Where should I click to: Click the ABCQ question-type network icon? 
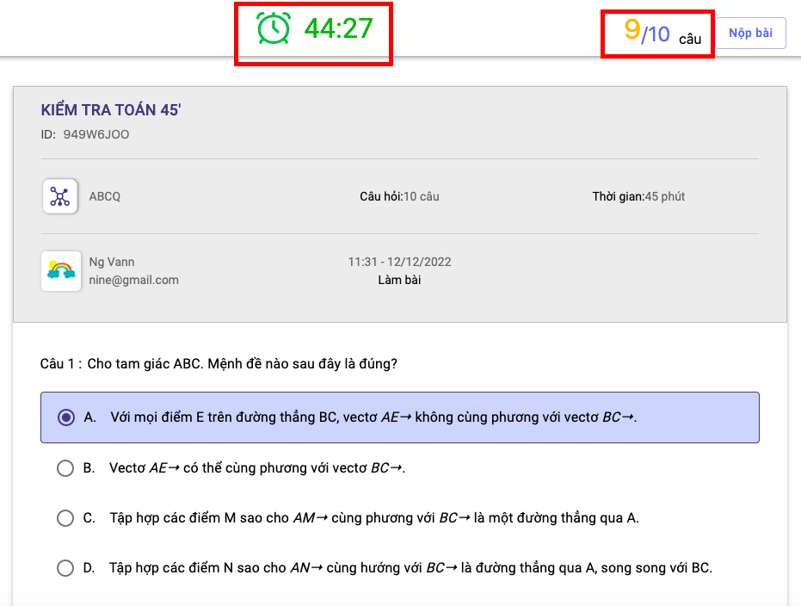59,195
